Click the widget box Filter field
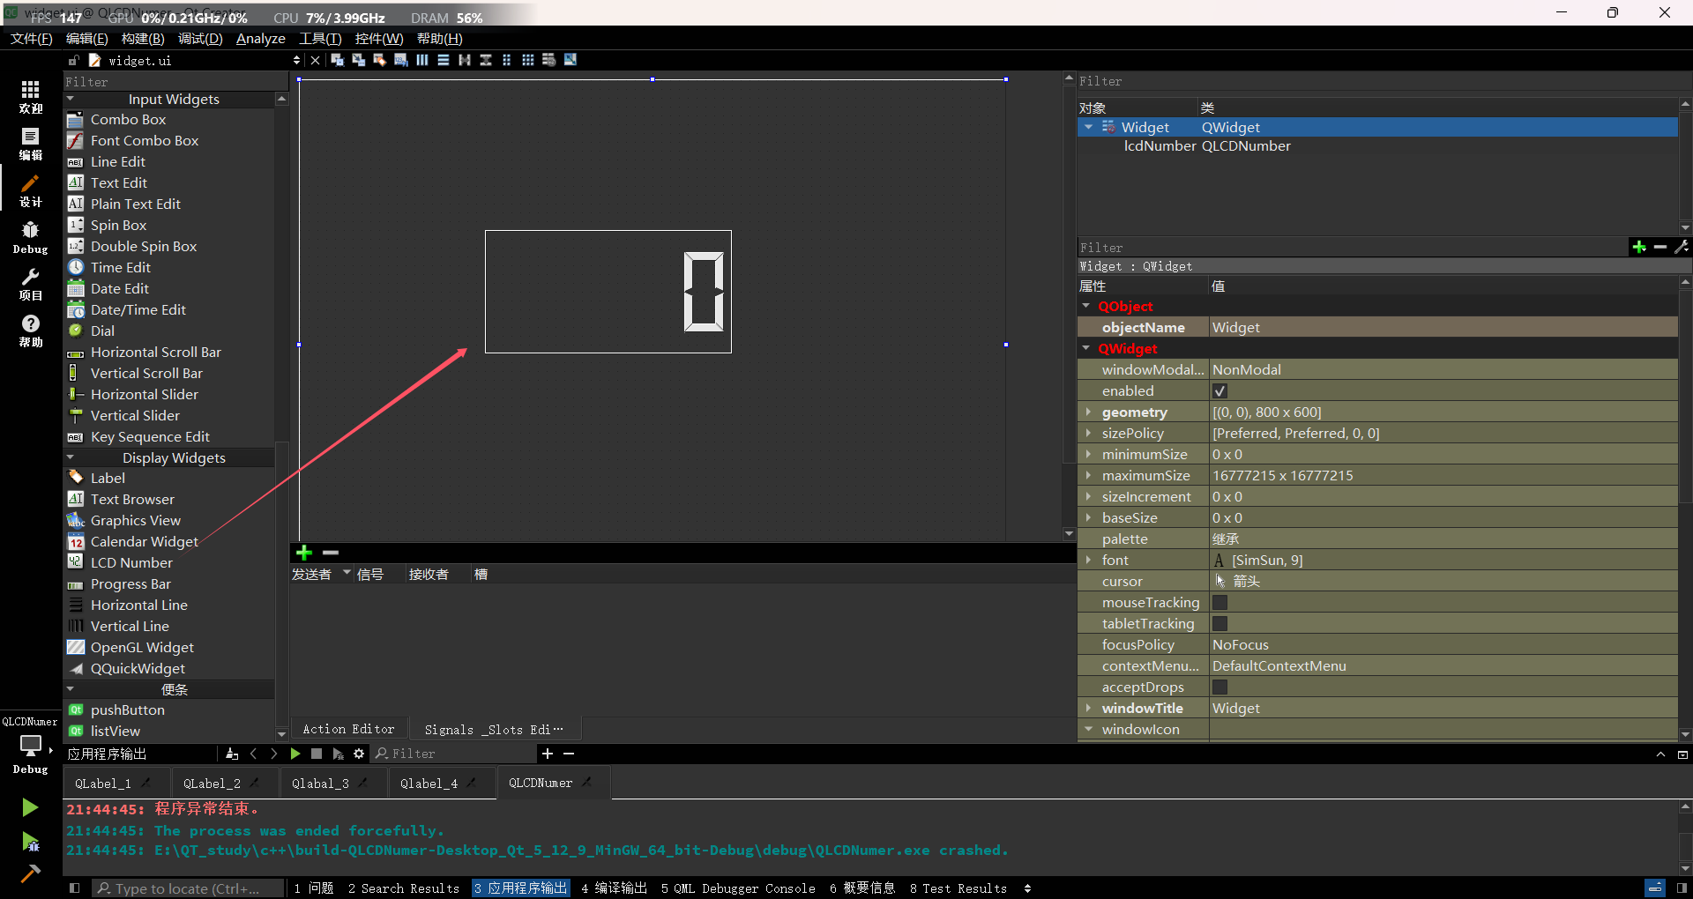1693x899 pixels. [x=175, y=82]
